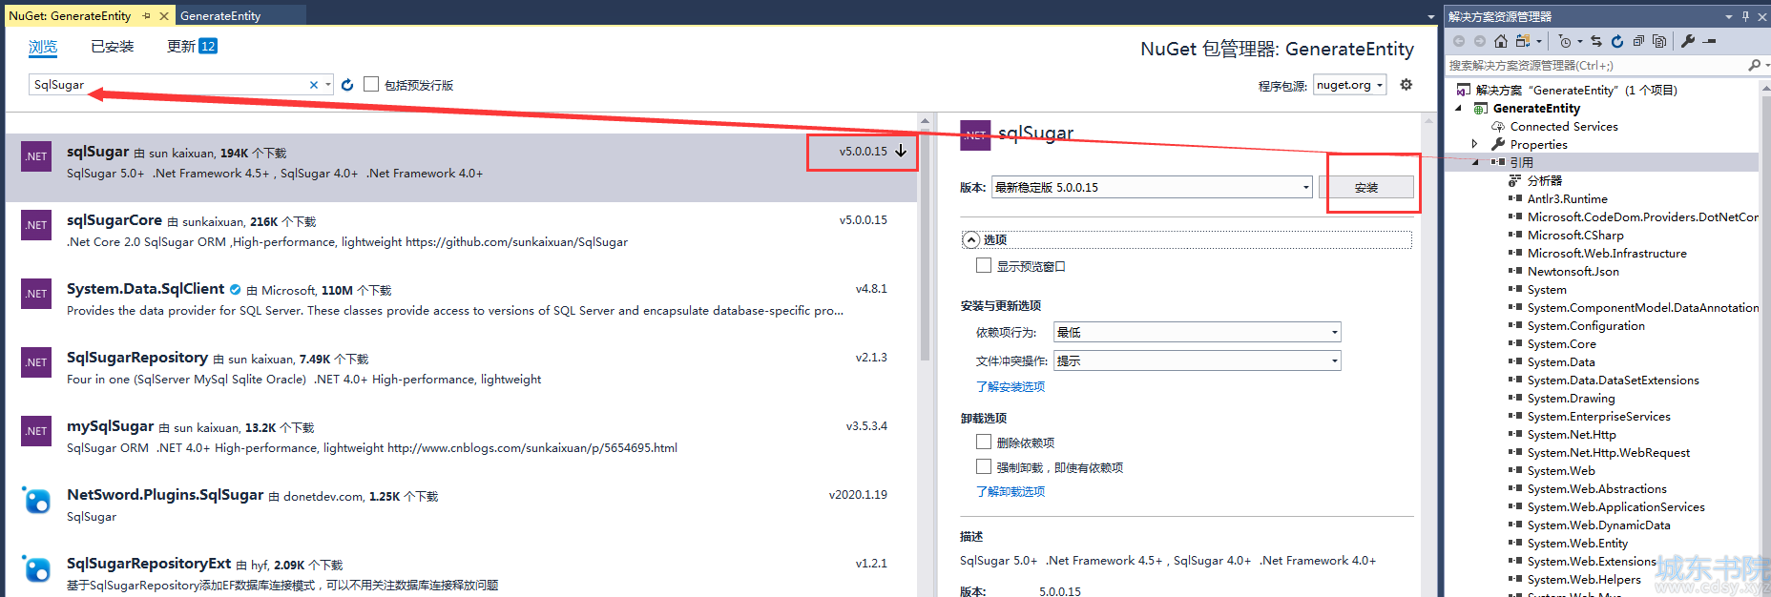The height and width of the screenshot is (597, 1771).
Task: Switch to the 已安装 tab
Action: coord(113,47)
